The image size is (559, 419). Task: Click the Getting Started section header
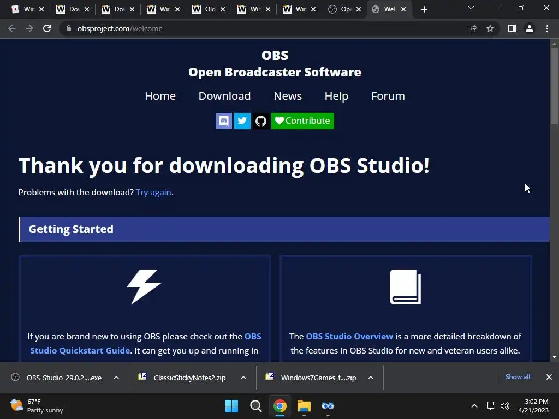(284, 229)
